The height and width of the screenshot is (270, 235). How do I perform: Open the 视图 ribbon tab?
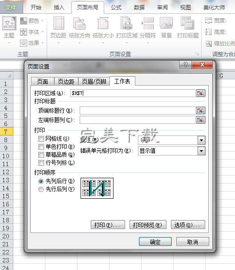pos(186,8)
